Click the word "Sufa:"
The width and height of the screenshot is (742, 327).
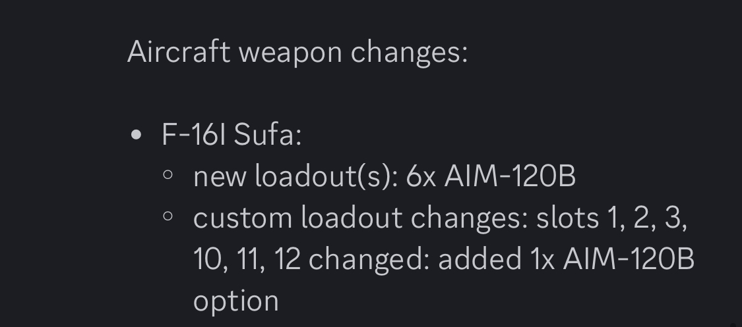(x=267, y=135)
